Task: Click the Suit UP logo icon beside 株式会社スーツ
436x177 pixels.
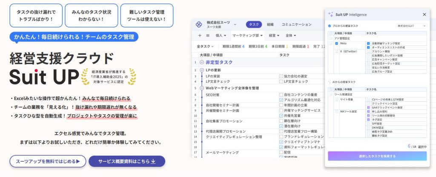Action: 199,24
